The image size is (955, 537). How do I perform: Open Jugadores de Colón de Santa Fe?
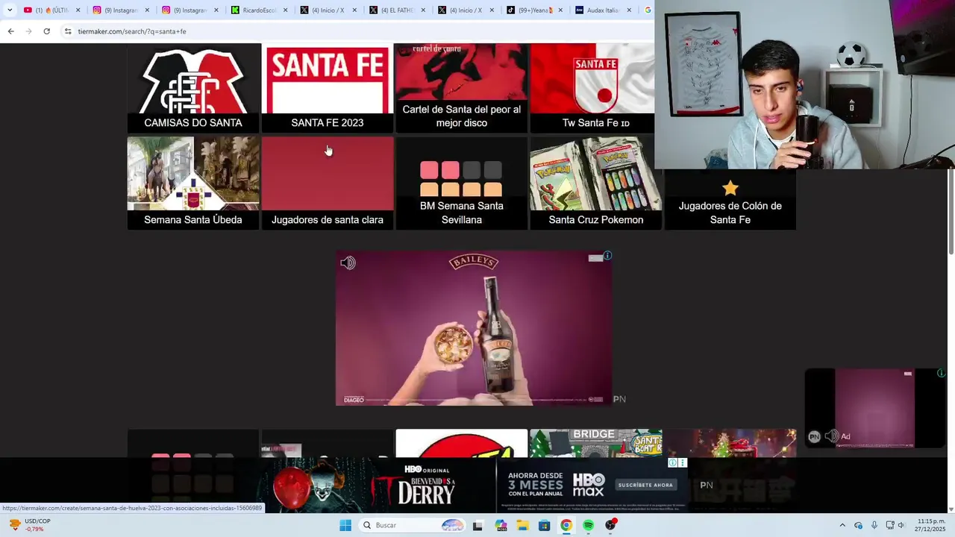pos(730,200)
